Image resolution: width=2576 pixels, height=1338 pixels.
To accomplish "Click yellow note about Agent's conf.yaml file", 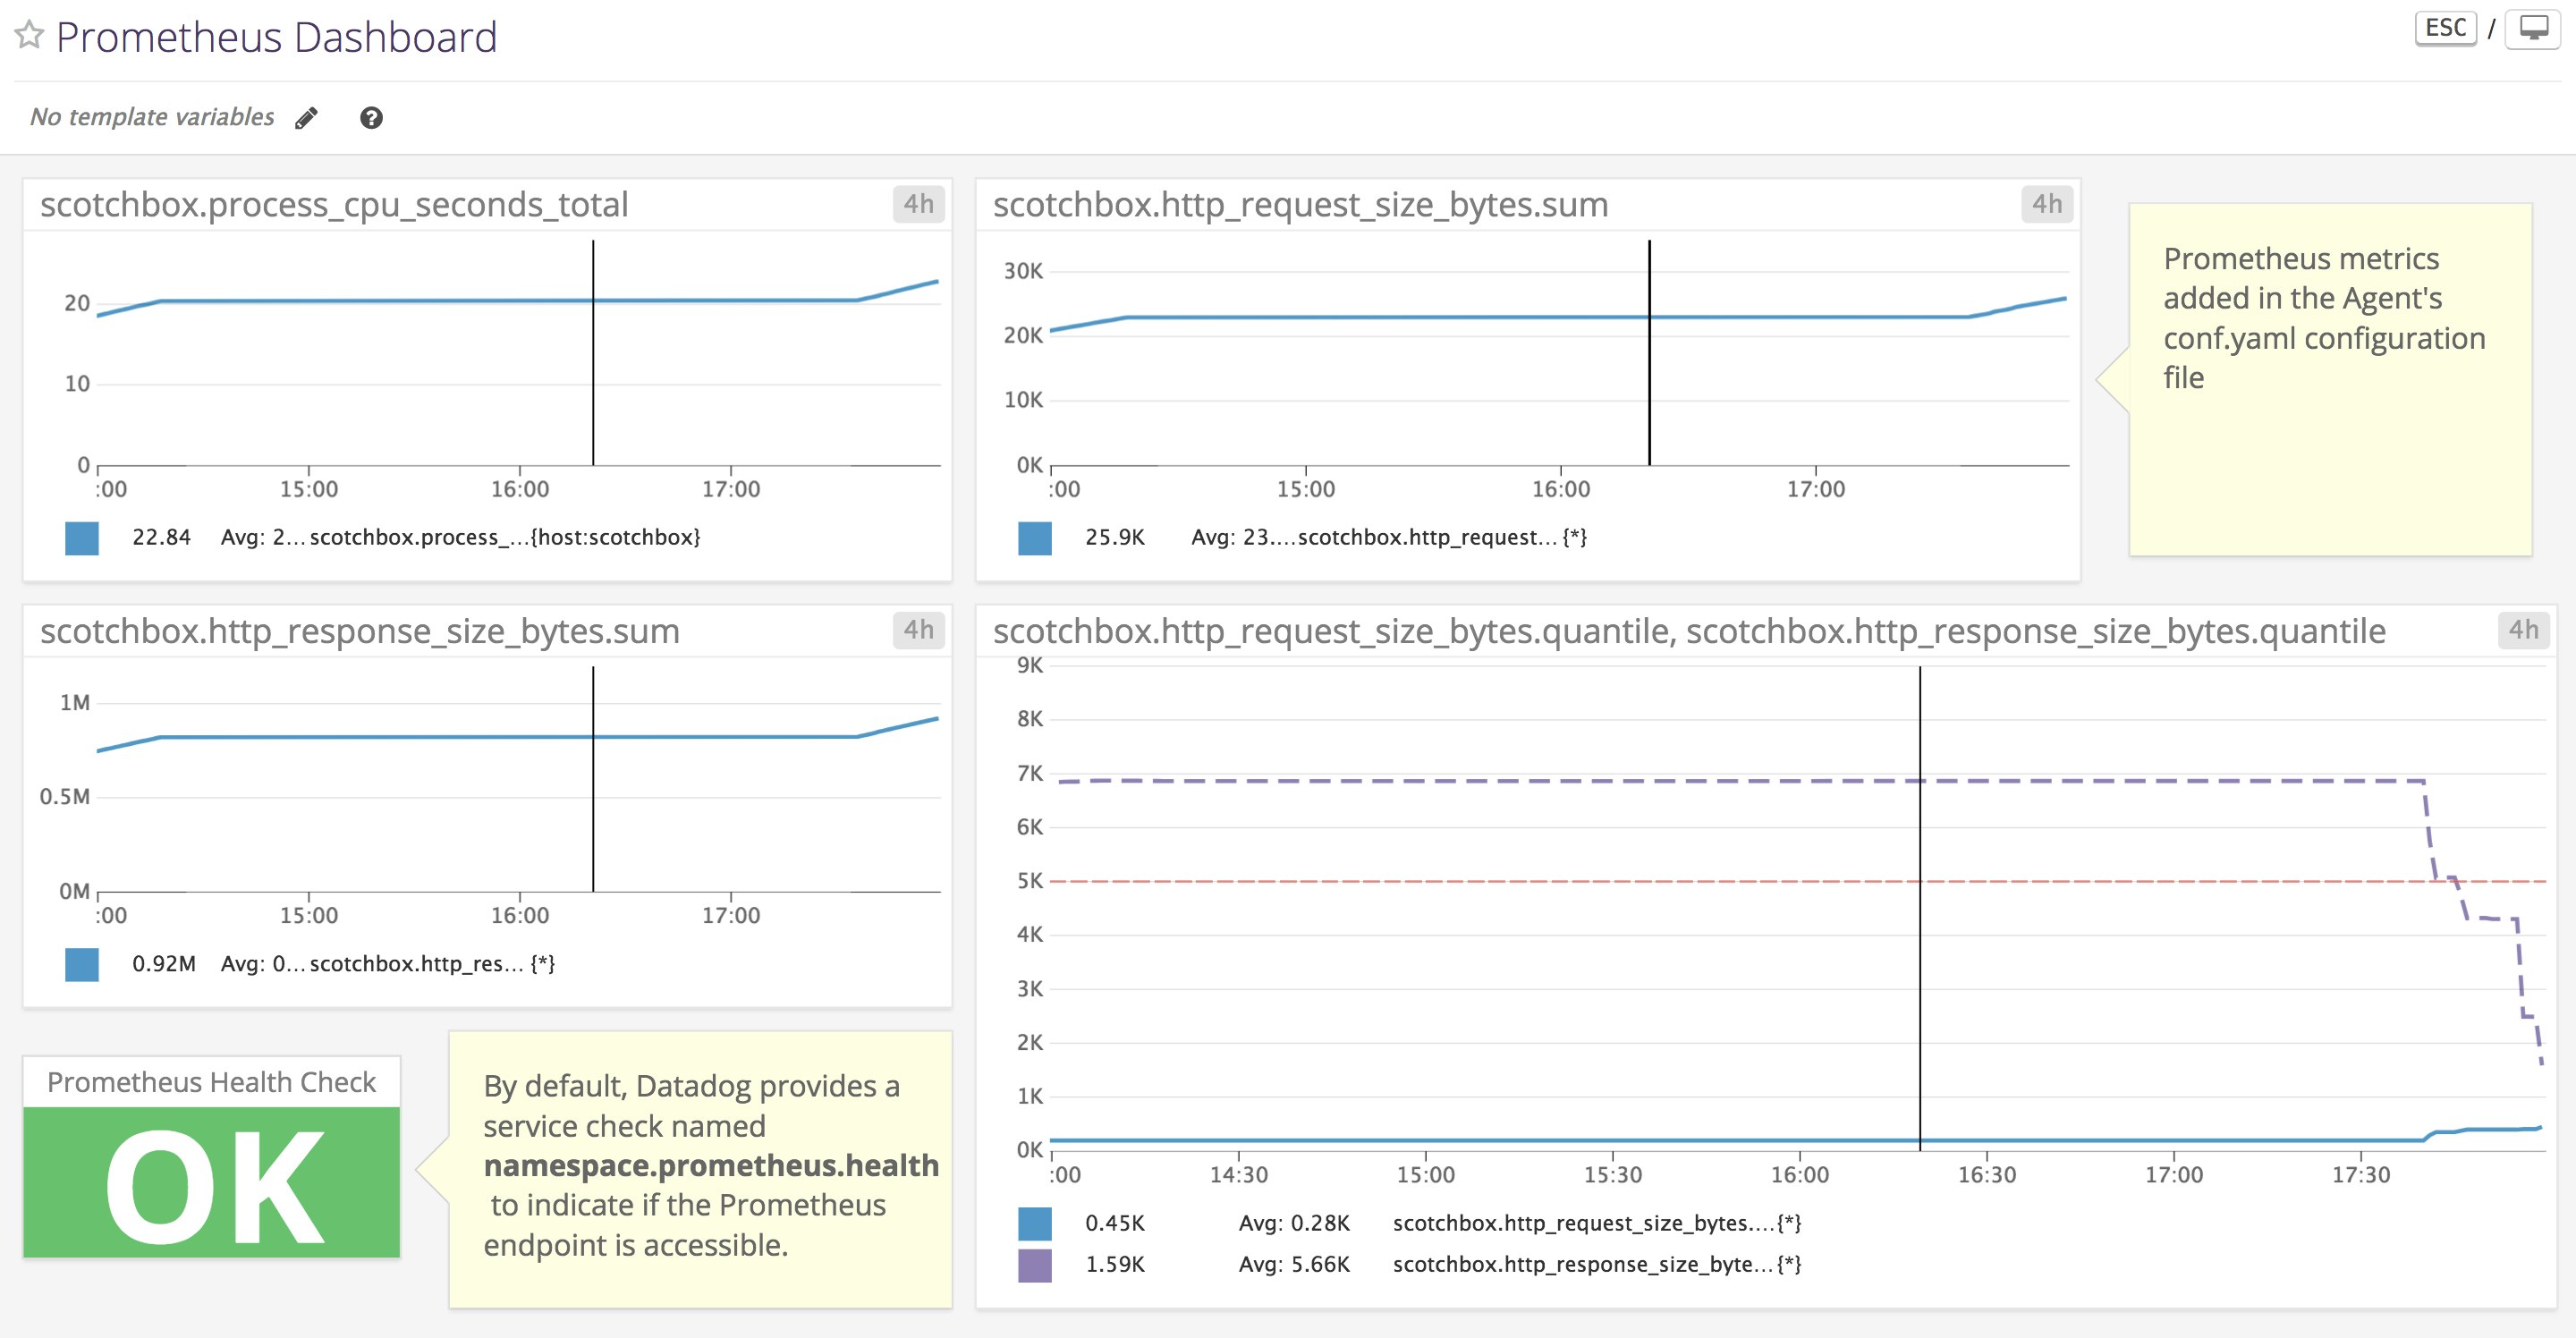I will pyautogui.click(x=2330, y=380).
